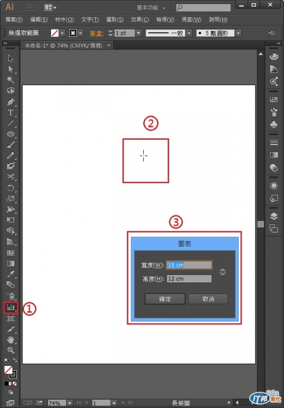Click the 確定 button

(x=165, y=299)
